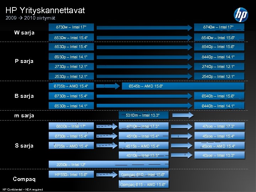Select the HP550 – Intel 15.6" box

(x=71, y=174)
